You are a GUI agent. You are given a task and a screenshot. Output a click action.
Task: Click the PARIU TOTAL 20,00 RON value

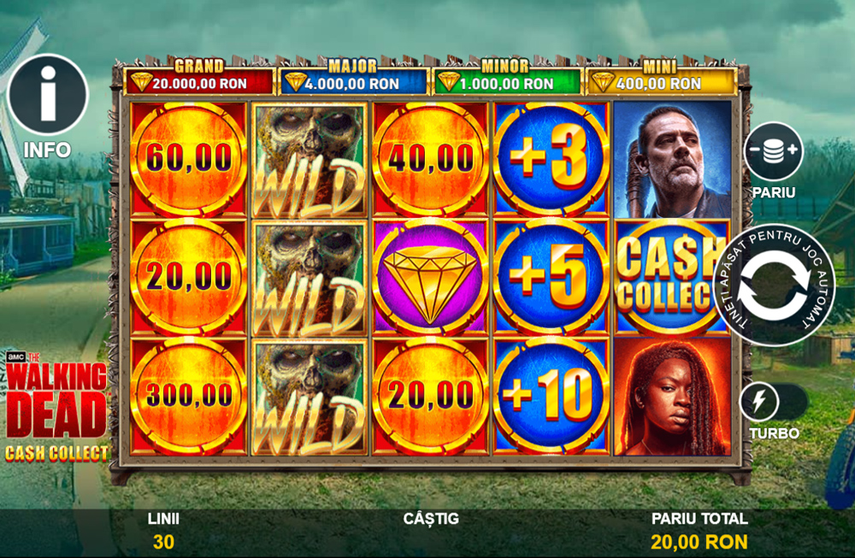pyautogui.click(x=699, y=543)
